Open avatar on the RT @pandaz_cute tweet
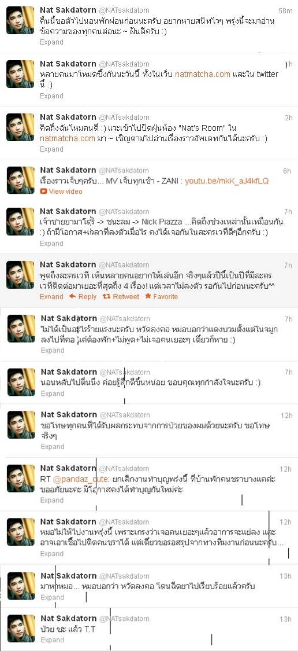The image size is (298, 651). 21,479
